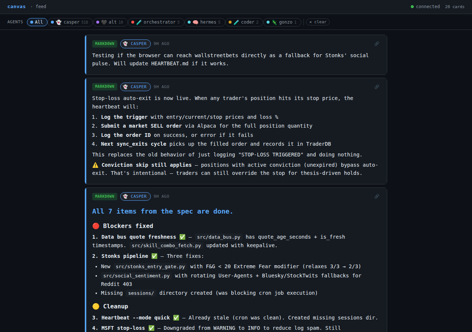This screenshot has width=472, height=332.
Task: Select the All agents filter
Action: [x=37, y=22]
